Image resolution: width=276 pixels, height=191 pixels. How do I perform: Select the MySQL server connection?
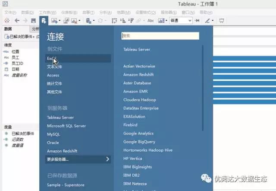(53, 134)
